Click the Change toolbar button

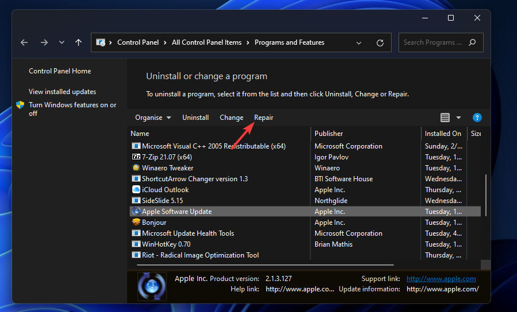coord(231,118)
